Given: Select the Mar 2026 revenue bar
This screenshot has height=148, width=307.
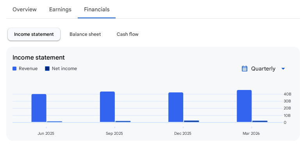Looking at the screenshot, I should [244, 106].
